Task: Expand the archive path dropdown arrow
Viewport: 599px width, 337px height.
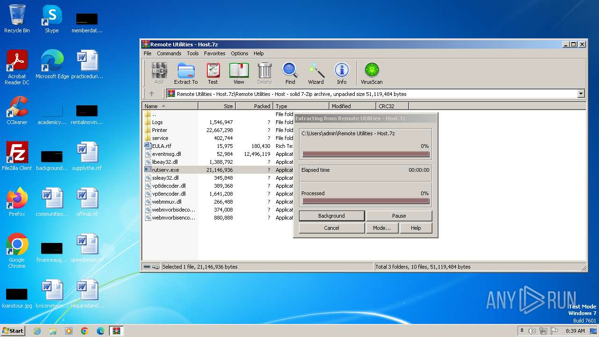Action: (581, 94)
